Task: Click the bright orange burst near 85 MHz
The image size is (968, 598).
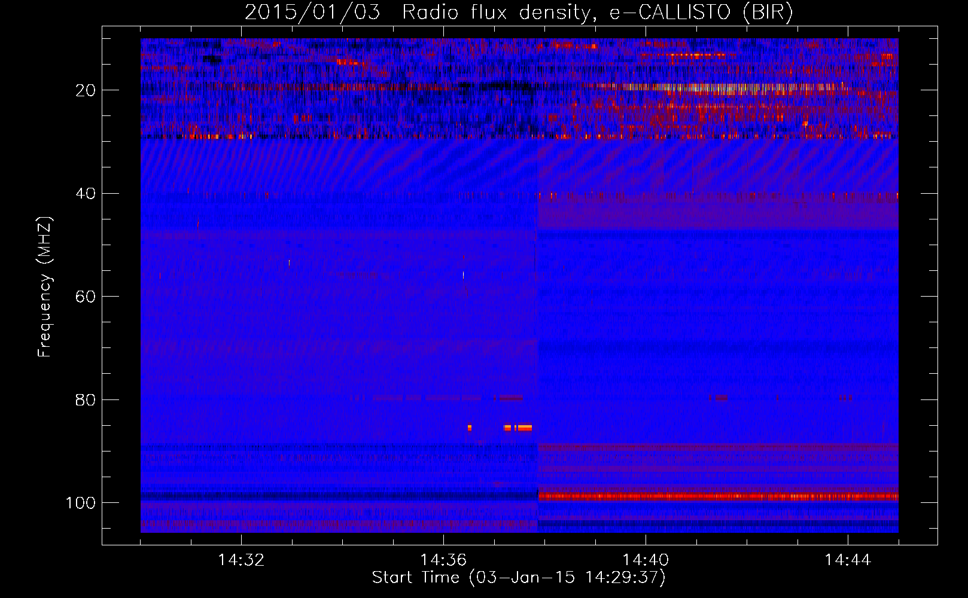Action: tap(518, 428)
